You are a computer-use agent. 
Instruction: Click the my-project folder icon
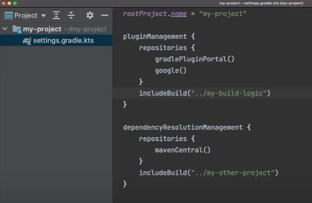pyautogui.click(x=17, y=29)
